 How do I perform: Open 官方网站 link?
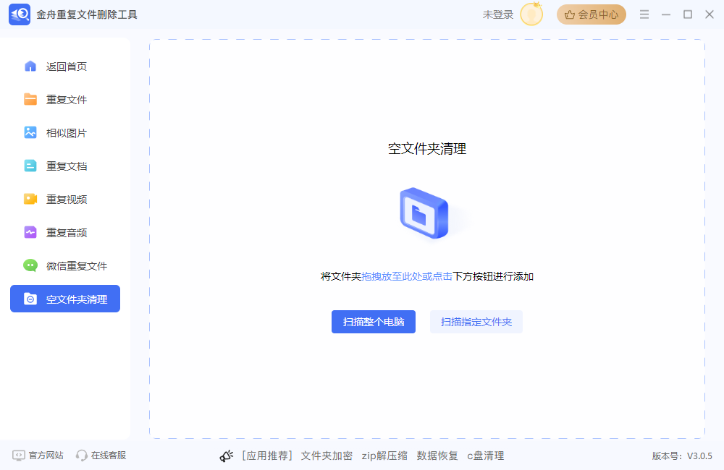[46, 456]
